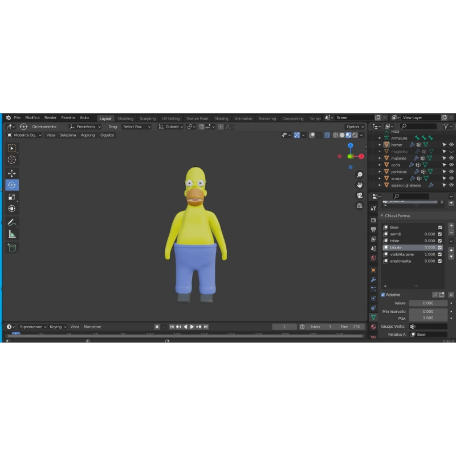The image size is (456, 456).
Task: Open the Select Box drag dropdown
Action: pyautogui.click(x=136, y=127)
